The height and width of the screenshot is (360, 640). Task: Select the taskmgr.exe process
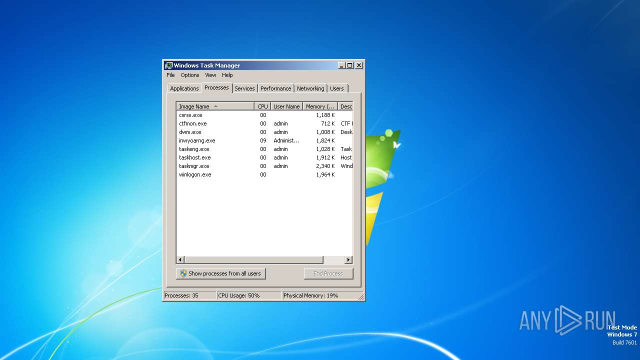click(264, 166)
